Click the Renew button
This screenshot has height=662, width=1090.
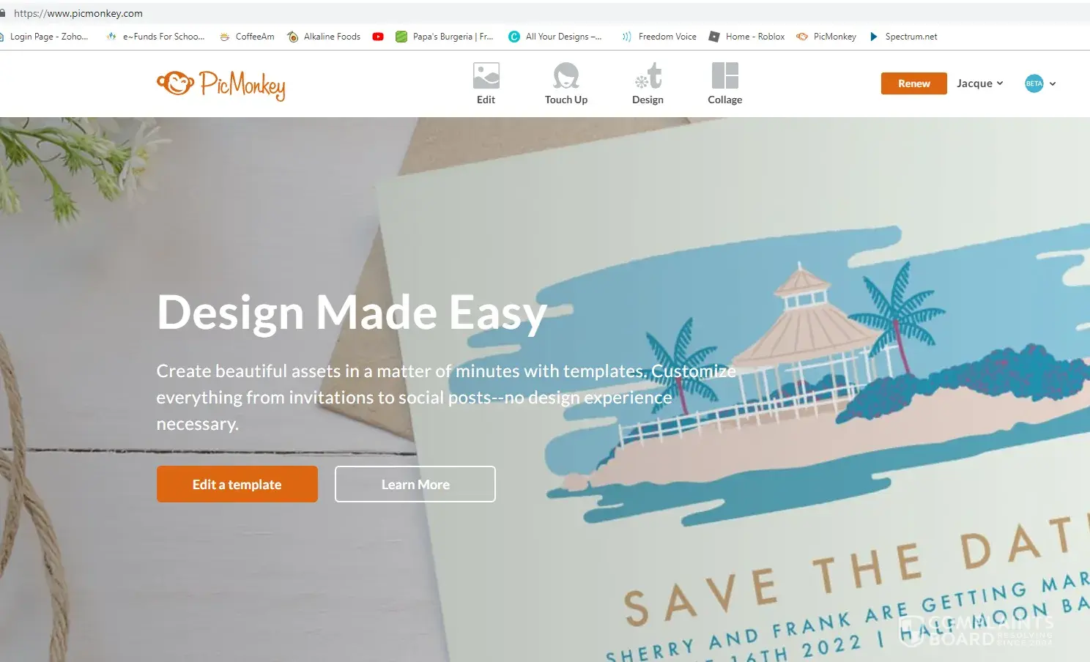click(x=913, y=83)
